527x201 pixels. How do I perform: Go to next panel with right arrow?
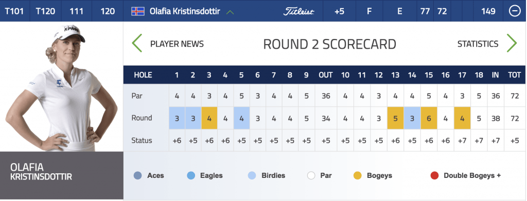click(512, 43)
